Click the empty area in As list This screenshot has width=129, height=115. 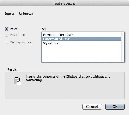tap(82, 54)
